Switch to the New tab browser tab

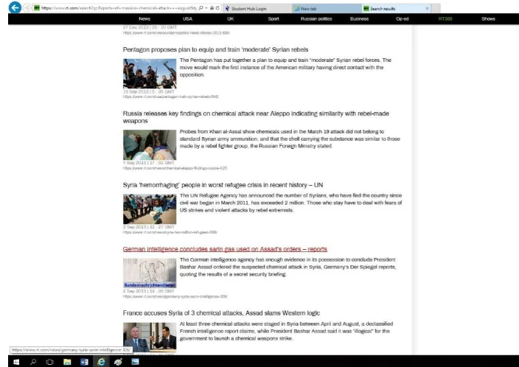coord(327,8)
